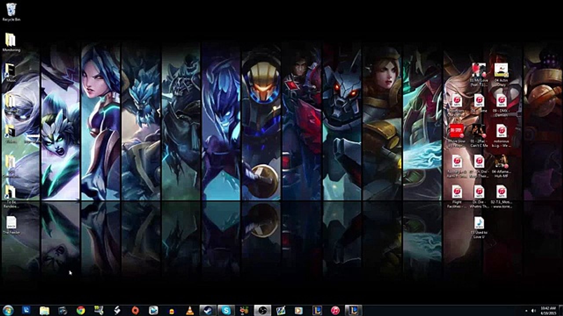Open the volume control in system tray

[533, 311]
